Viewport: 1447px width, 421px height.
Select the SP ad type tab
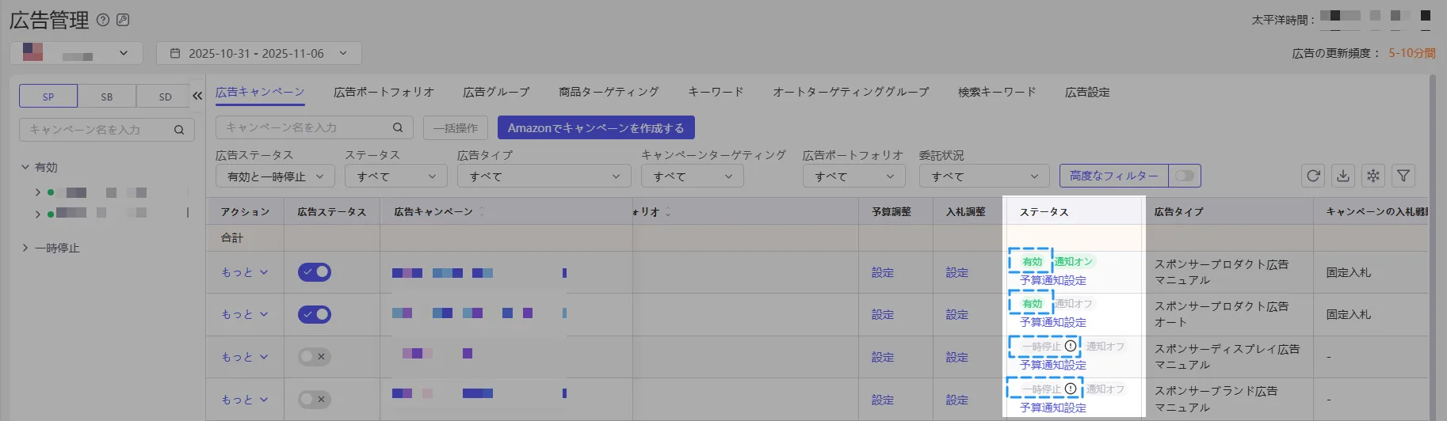(48, 96)
